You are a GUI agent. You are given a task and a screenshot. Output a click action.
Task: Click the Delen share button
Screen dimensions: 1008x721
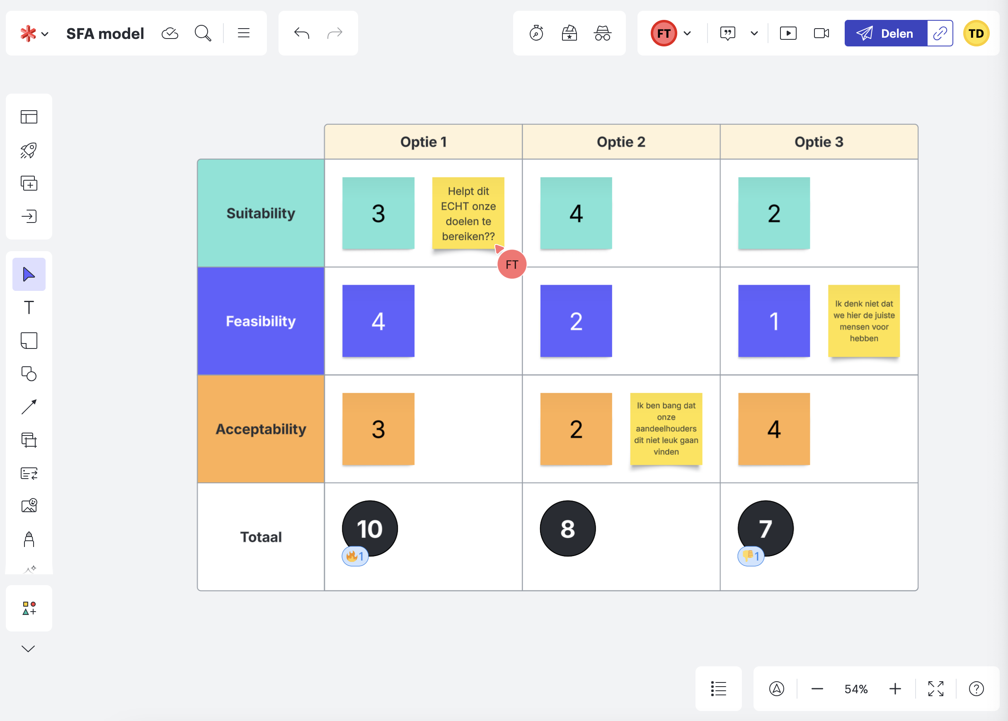click(x=885, y=33)
